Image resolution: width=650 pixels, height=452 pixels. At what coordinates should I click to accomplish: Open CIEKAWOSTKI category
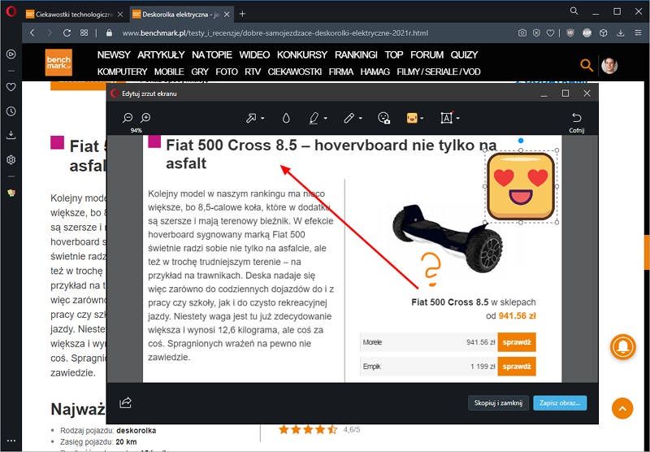click(294, 72)
